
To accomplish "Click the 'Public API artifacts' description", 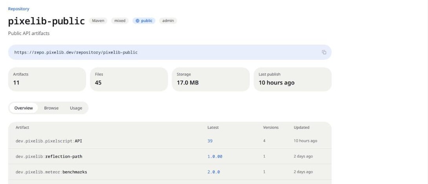I will pyautogui.click(x=29, y=33).
